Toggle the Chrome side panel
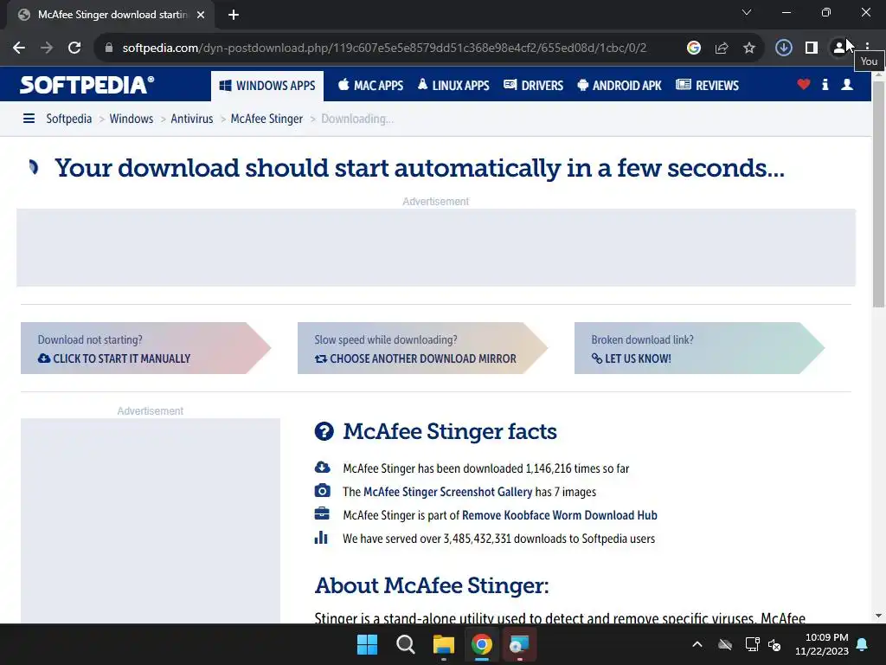Screen dimensions: 886x665 [x=812, y=48]
